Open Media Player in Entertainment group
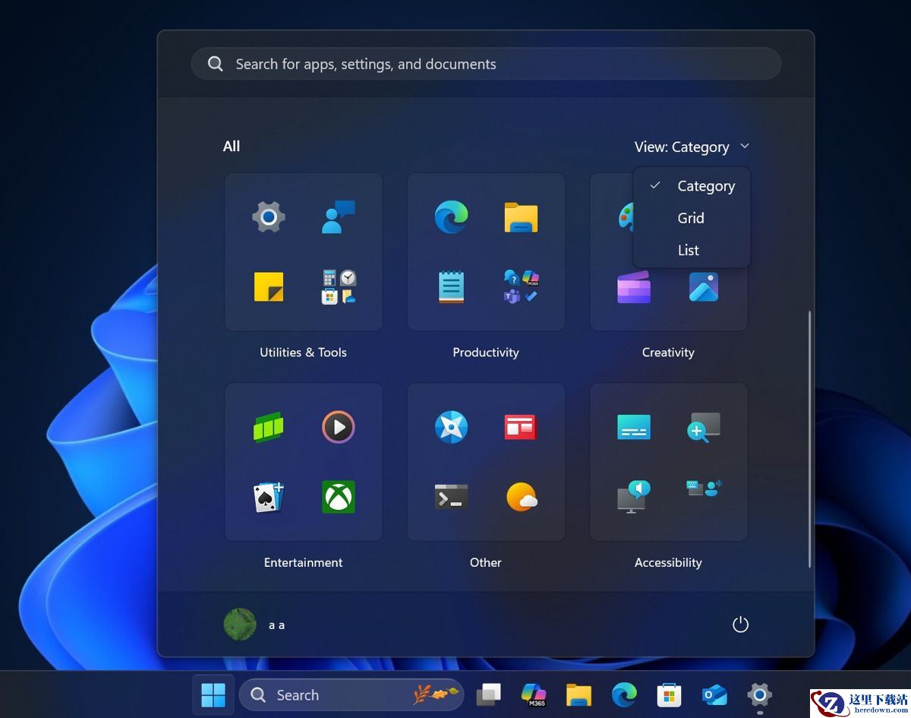 coord(339,427)
